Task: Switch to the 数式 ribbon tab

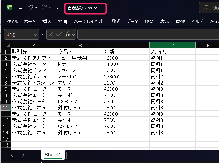Action: pyautogui.click(x=116, y=21)
